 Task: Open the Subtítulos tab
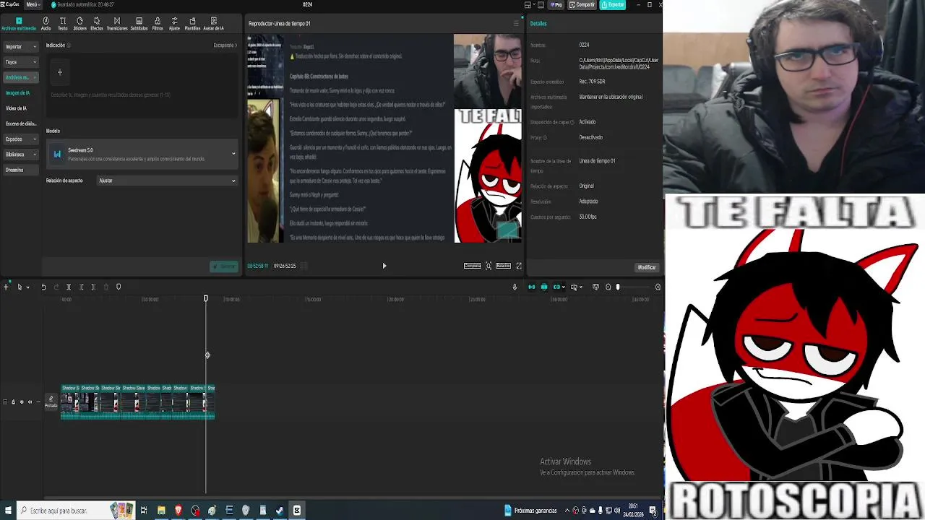[139, 24]
